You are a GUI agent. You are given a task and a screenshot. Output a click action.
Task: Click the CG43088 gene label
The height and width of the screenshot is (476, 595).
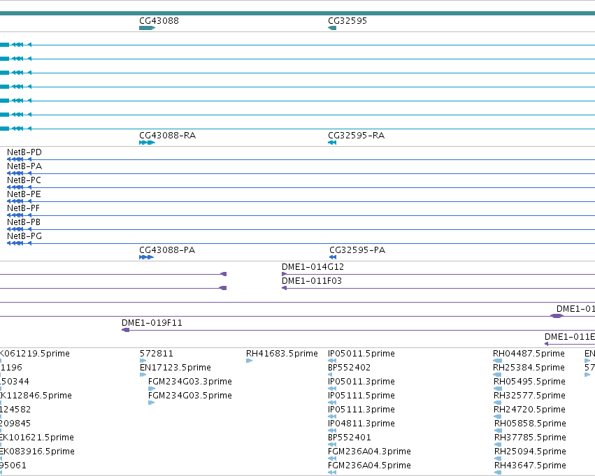tap(159, 21)
